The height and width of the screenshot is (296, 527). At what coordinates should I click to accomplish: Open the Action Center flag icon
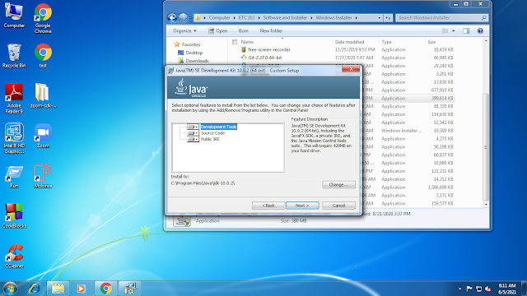[x=469, y=289]
